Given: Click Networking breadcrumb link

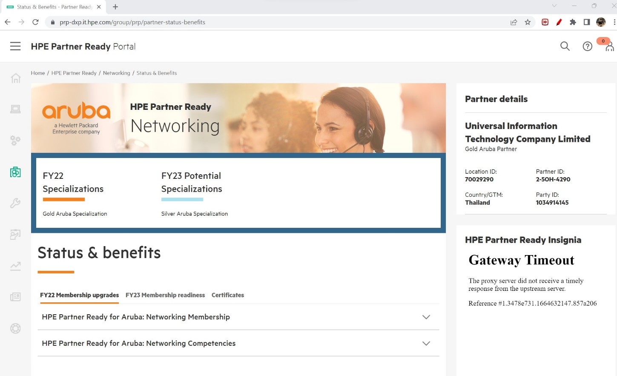Looking at the screenshot, I should (117, 73).
